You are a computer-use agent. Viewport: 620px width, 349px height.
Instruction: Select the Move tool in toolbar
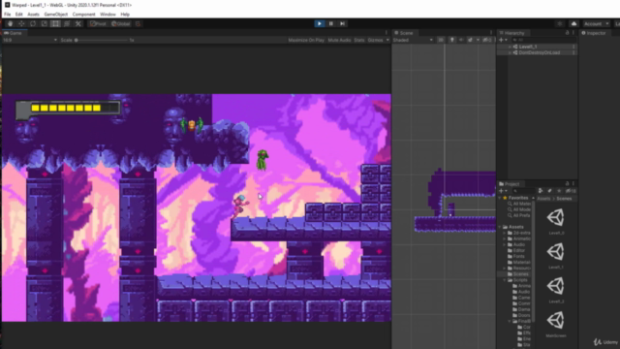coord(21,23)
